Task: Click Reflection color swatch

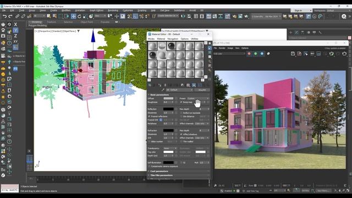Action: (x=168, y=109)
